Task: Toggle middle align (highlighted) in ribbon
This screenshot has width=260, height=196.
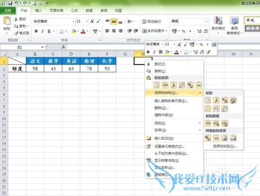Action: click(x=114, y=21)
